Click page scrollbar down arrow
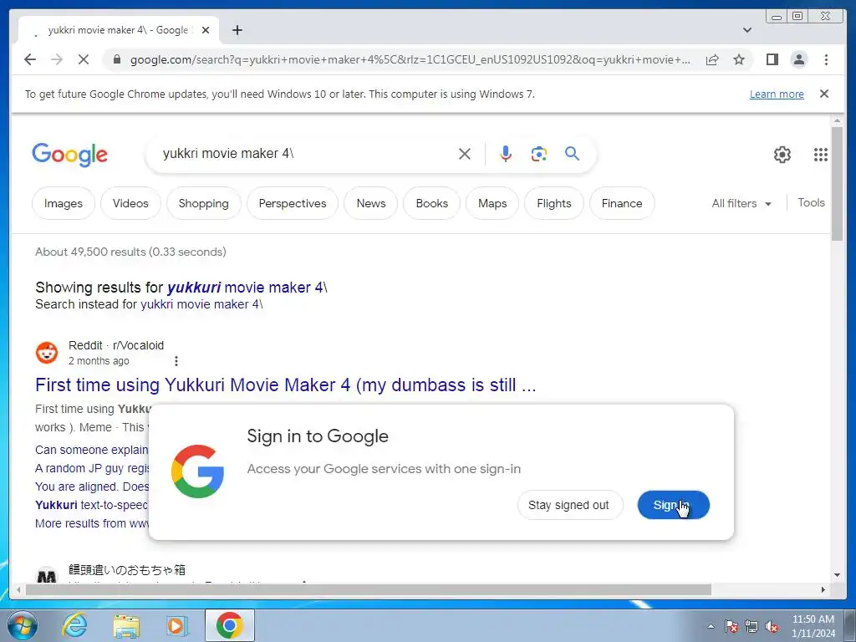Image resolution: width=856 pixels, height=642 pixels. 837,575
